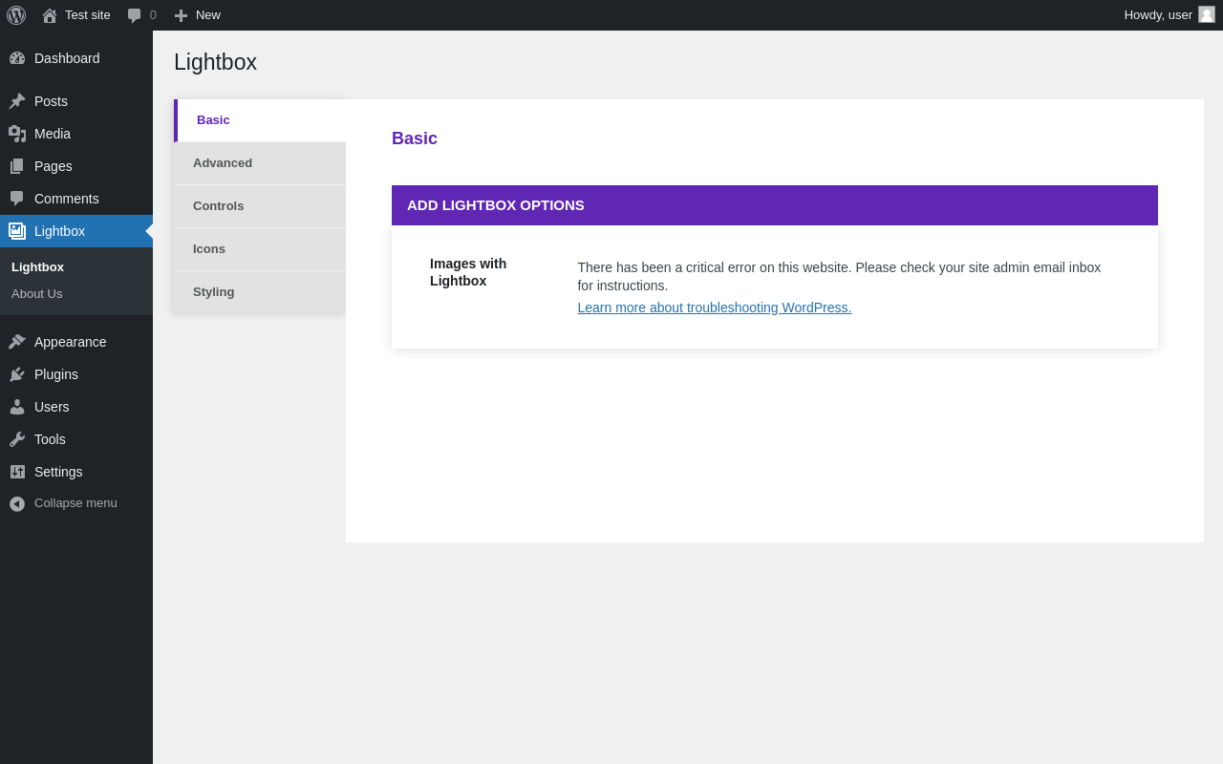Open the Tools wrench icon
Viewport: 1223px width, 764px height.
17,439
